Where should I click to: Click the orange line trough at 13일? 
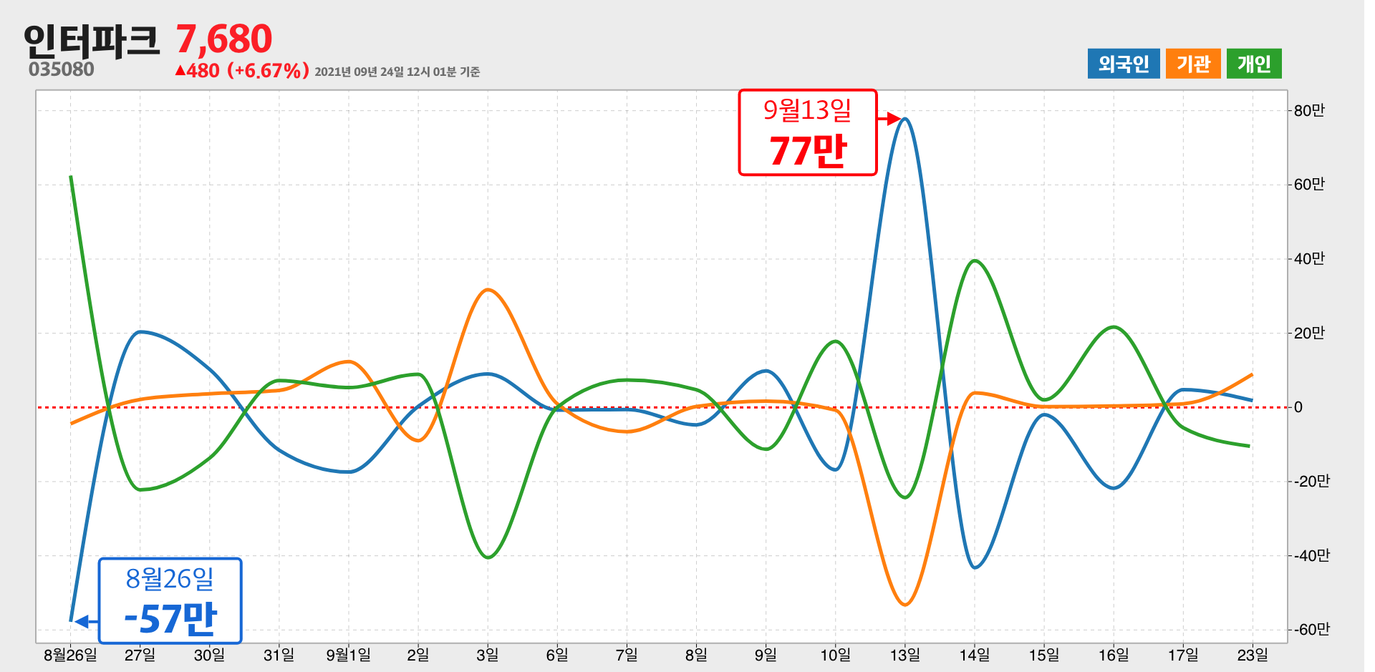pyautogui.click(x=905, y=605)
